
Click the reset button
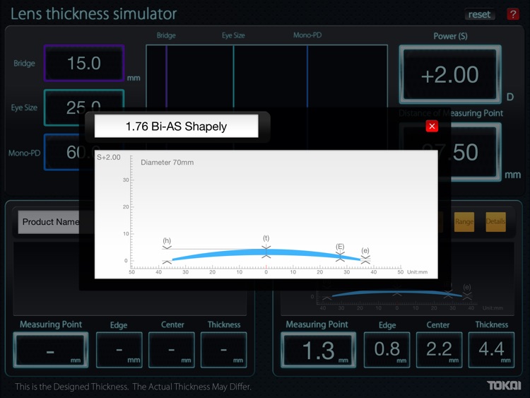tap(479, 14)
